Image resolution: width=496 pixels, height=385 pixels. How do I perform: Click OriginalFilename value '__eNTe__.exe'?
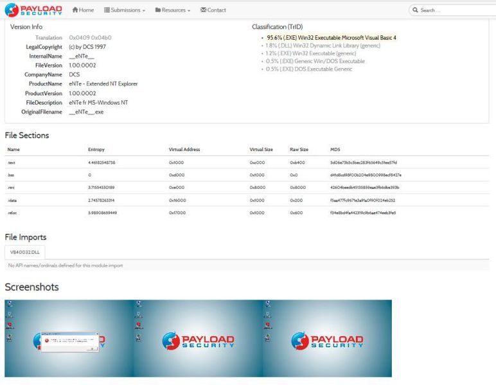point(86,112)
